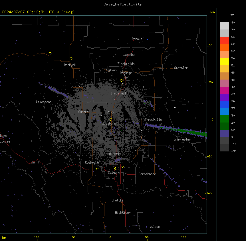This screenshot has width=246, height=241.
Task: Click the Ponoka label
Action: (137, 39)
